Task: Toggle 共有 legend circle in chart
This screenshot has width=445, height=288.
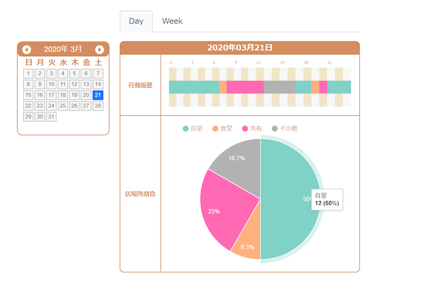Action: pos(246,128)
